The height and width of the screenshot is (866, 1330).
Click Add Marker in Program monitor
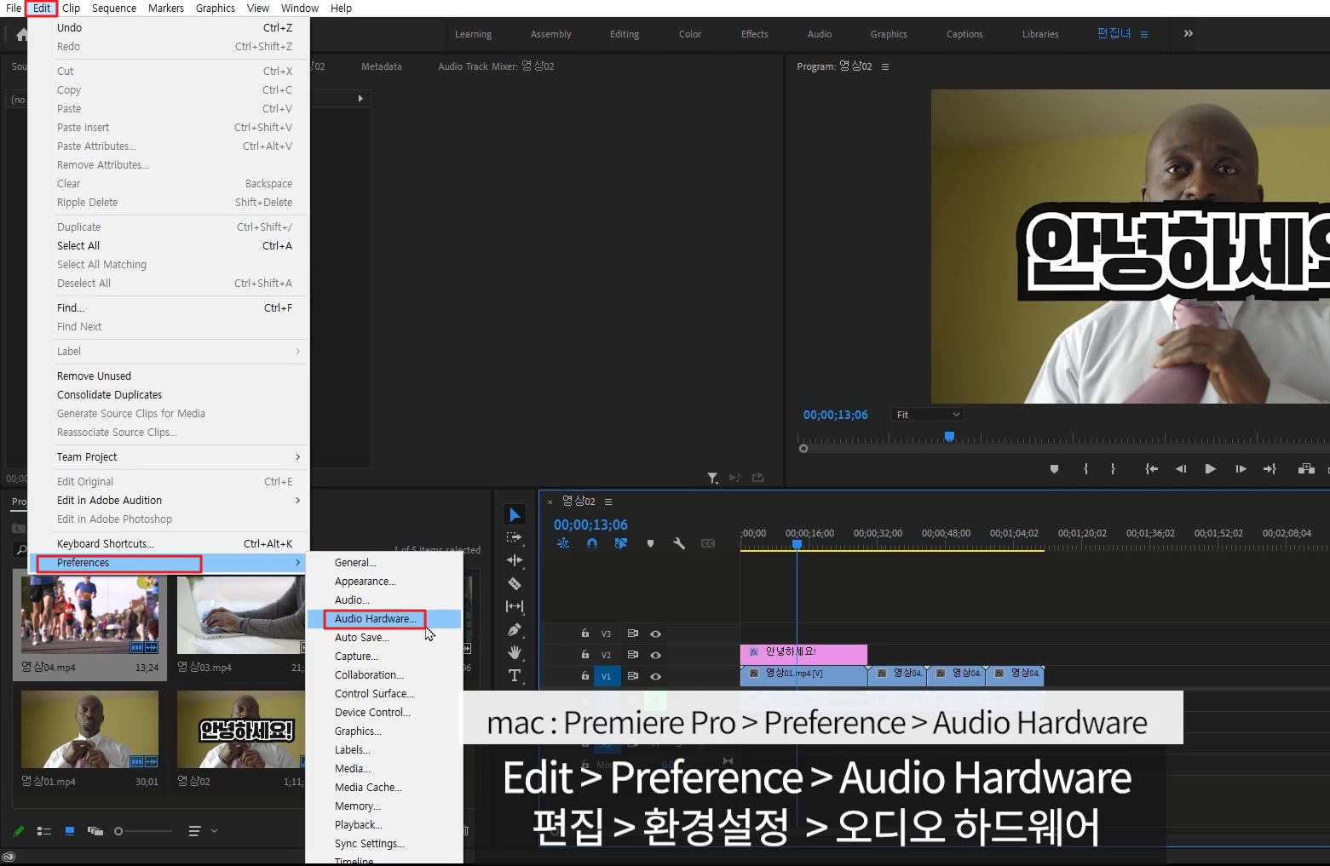coord(1054,469)
